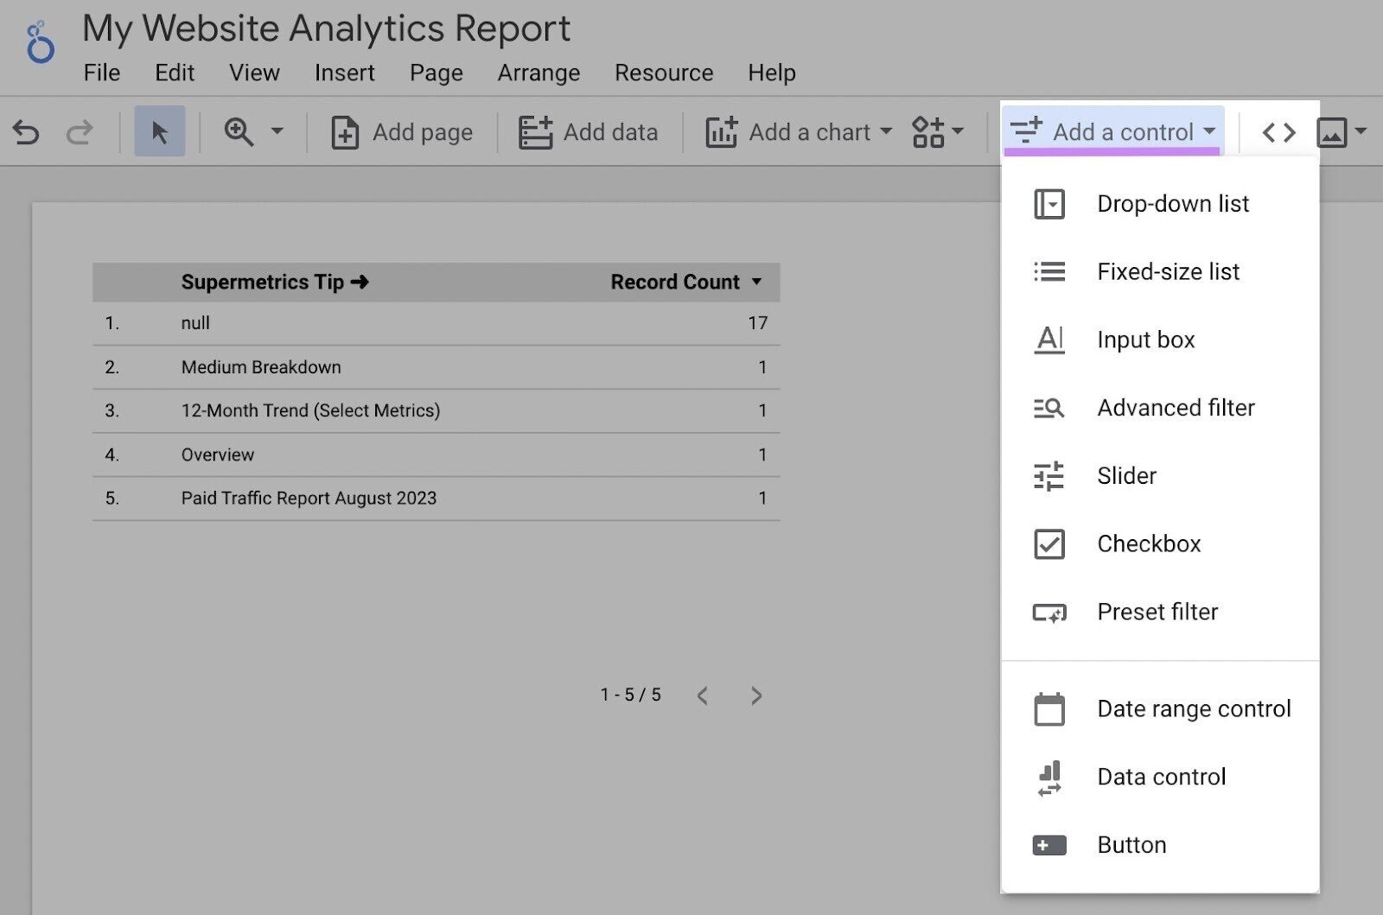Click the Redo icon

[x=79, y=131]
